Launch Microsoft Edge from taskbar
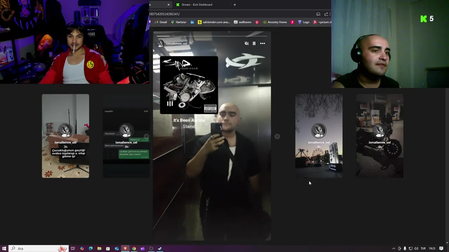 tap(91, 248)
